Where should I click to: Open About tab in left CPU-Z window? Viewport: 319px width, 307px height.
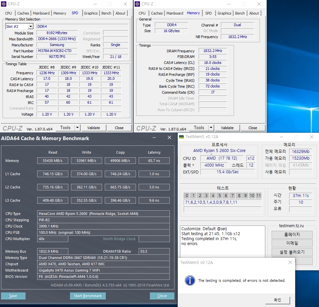120,13
